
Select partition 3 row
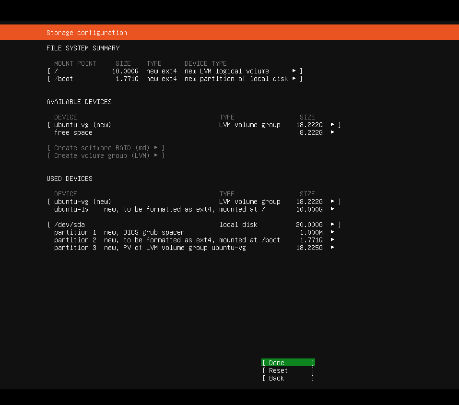click(x=194, y=248)
